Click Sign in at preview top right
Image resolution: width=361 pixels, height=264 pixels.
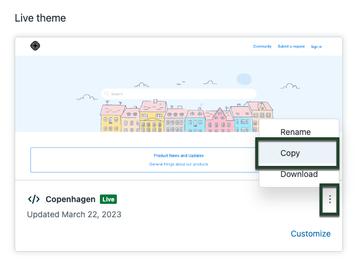click(316, 47)
